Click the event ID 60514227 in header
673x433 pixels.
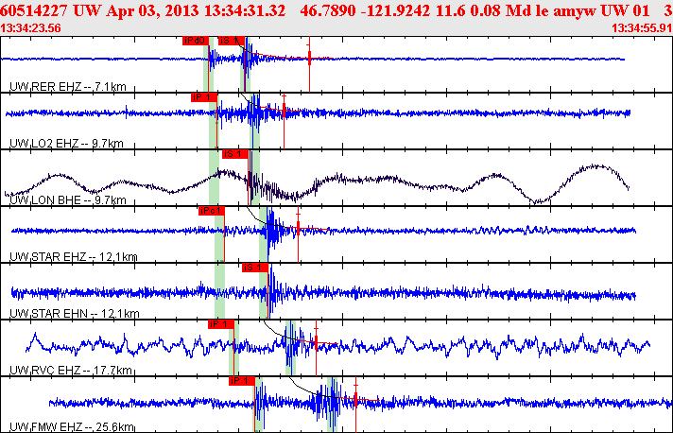(x=34, y=10)
